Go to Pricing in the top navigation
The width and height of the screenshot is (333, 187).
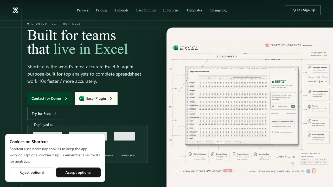click(x=101, y=10)
